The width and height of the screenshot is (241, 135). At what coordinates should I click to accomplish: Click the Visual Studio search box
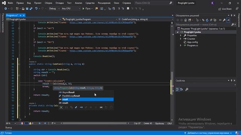pyautogui.click(x=154, y=3)
